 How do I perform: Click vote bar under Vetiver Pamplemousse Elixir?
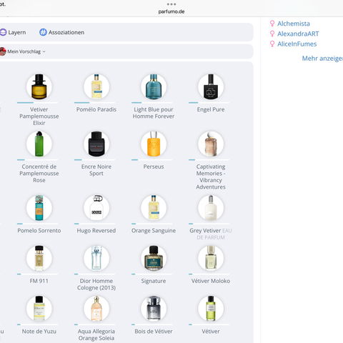click(x=37, y=103)
